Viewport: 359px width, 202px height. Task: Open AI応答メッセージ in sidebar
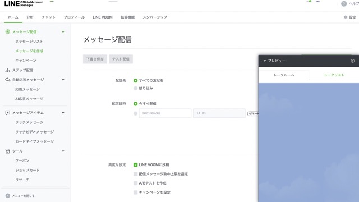point(29,99)
